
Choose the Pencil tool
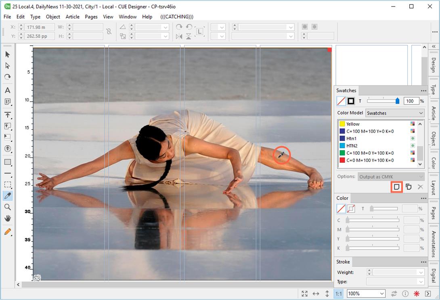click(7, 232)
